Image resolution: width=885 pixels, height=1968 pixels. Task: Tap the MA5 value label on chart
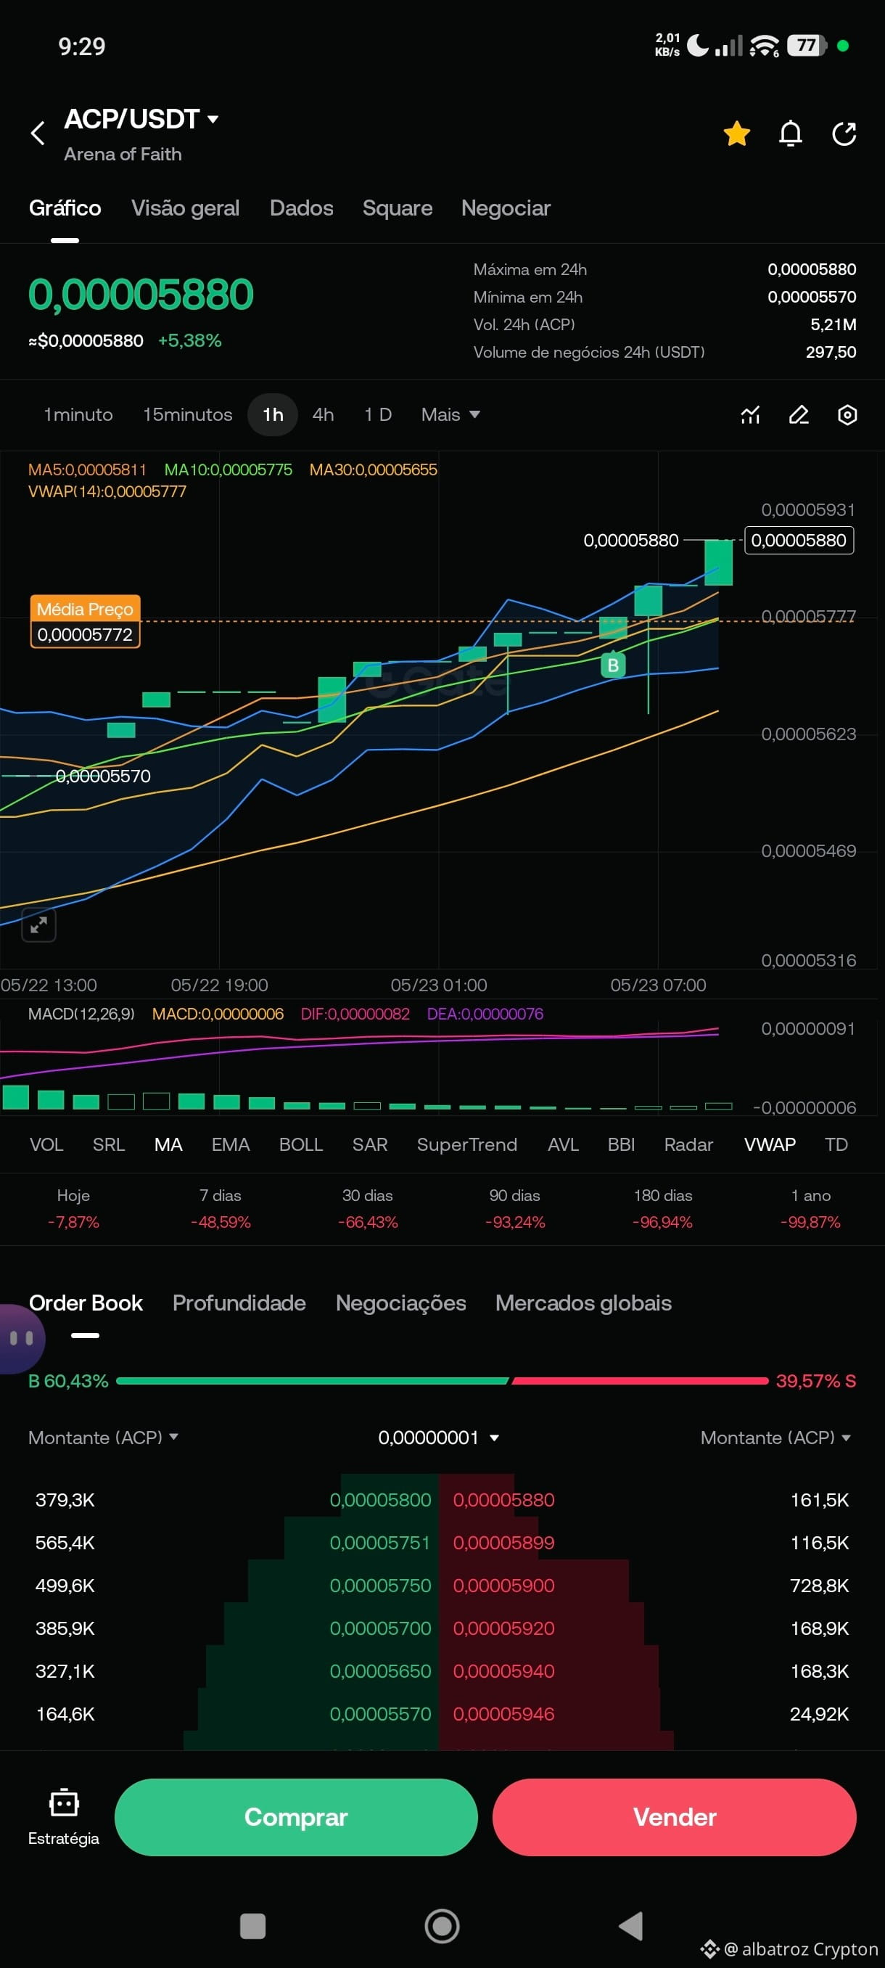(87, 470)
